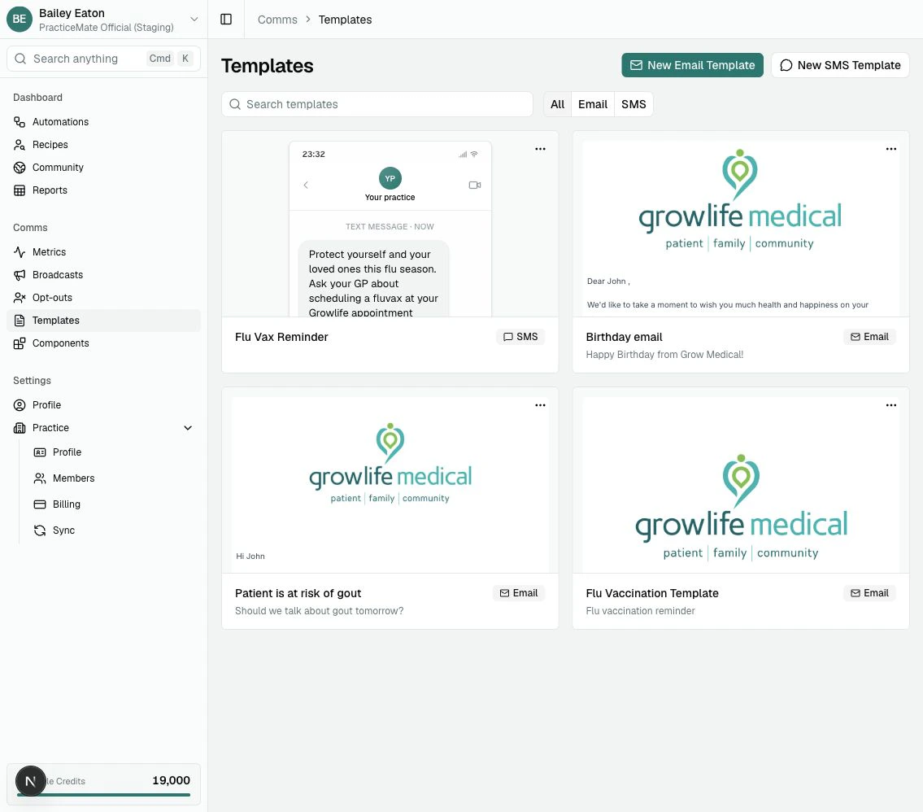The width and height of the screenshot is (923, 812).
Task: Click the Search anything field
Action: tap(103, 59)
